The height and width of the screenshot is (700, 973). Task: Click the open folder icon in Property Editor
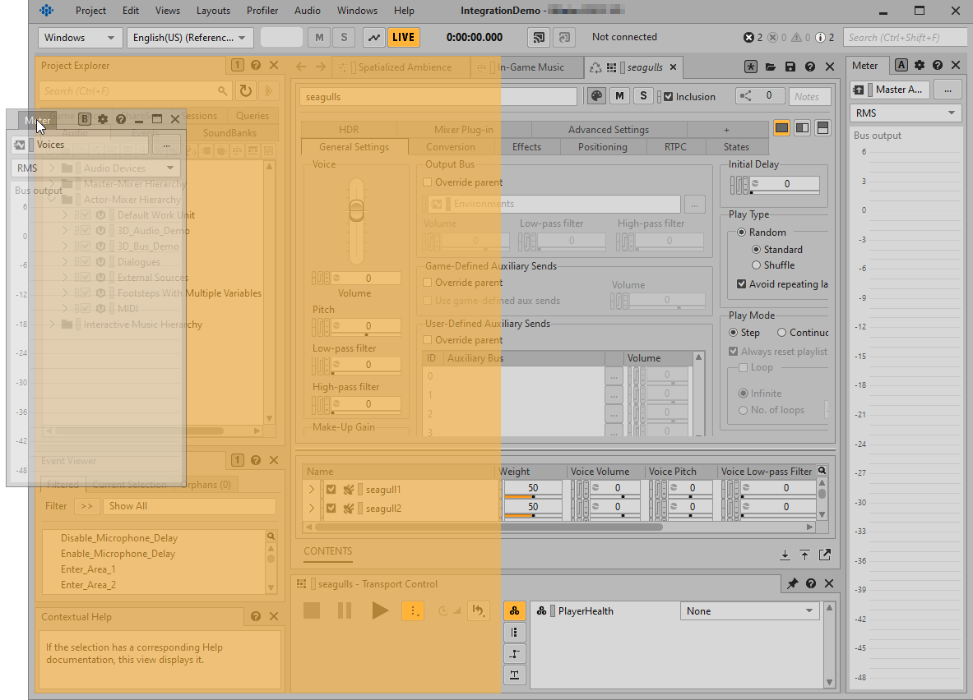pos(770,67)
